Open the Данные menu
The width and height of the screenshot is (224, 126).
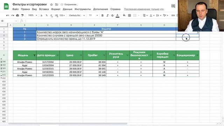[x=68, y=9]
